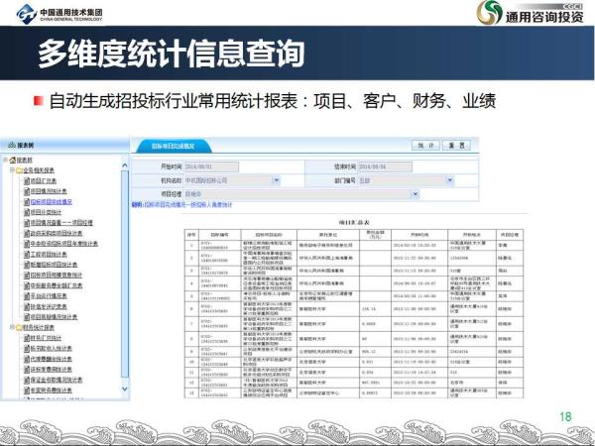Select 招标项目完成情况 in report tree
595x446 pixels.
(x=53, y=201)
